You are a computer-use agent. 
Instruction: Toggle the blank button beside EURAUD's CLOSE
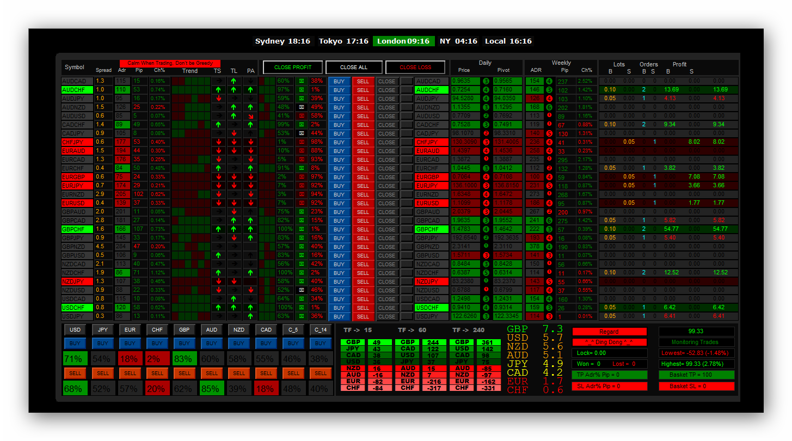point(407,151)
